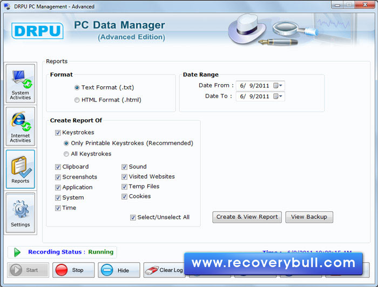Screen dimensions: 378x287
Task: Disable the System checkbox
Action: 58,198
